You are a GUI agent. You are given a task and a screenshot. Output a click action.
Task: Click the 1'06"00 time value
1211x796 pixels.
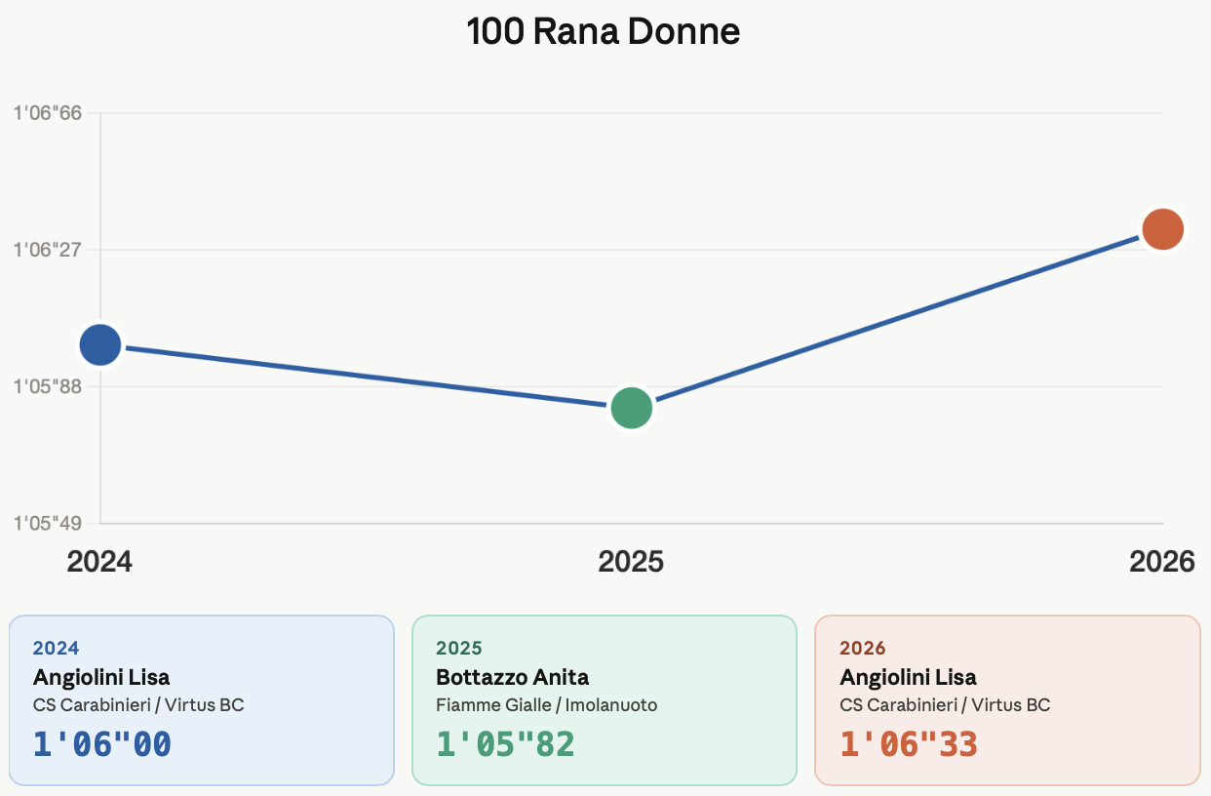102,744
